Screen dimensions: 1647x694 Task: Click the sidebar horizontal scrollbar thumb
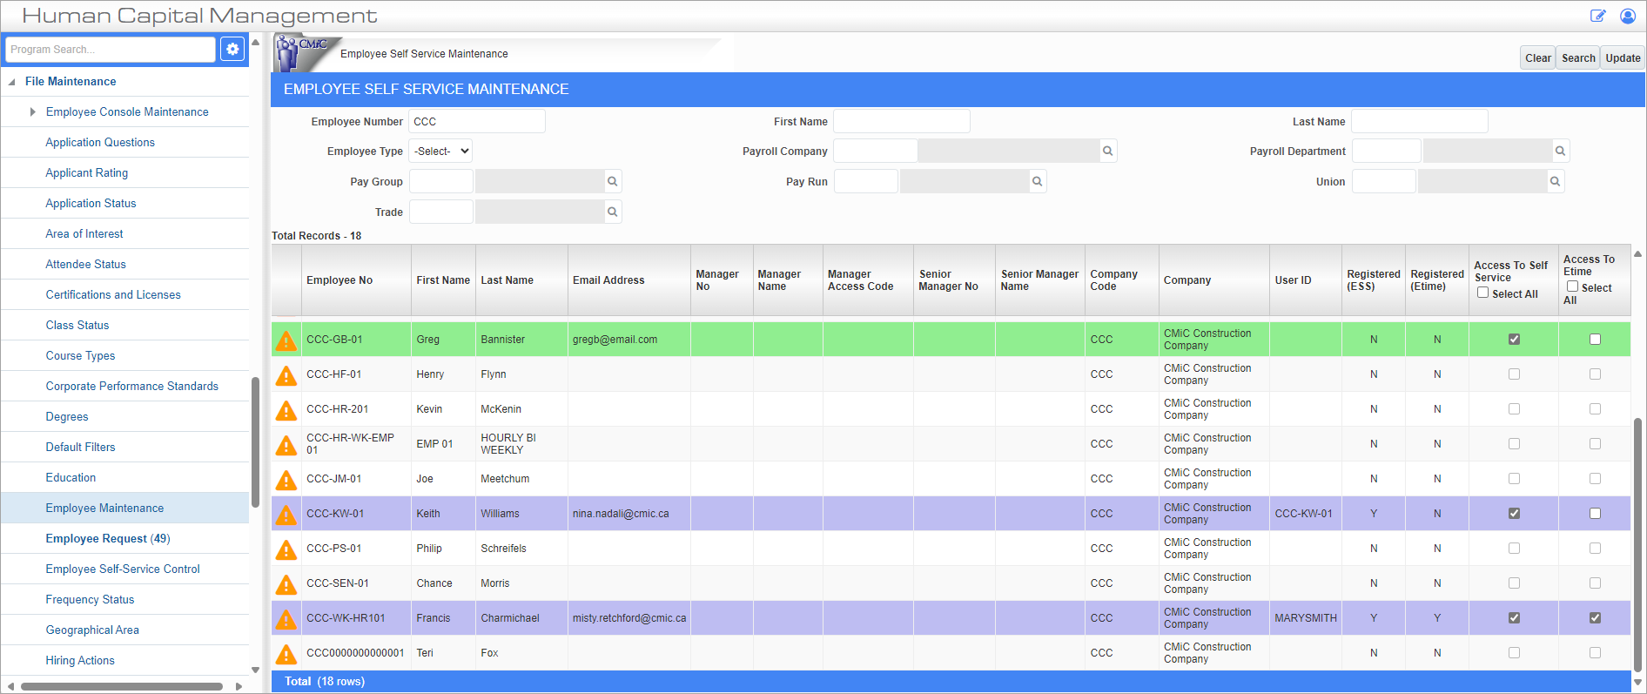(x=122, y=686)
